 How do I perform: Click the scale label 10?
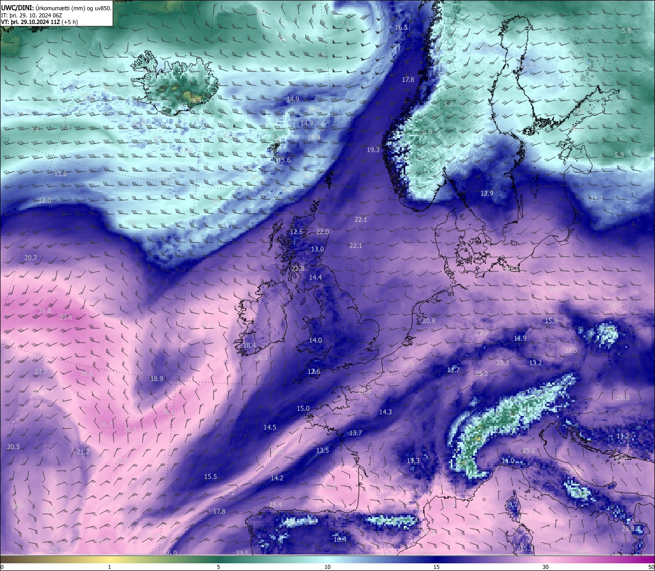coord(327,567)
